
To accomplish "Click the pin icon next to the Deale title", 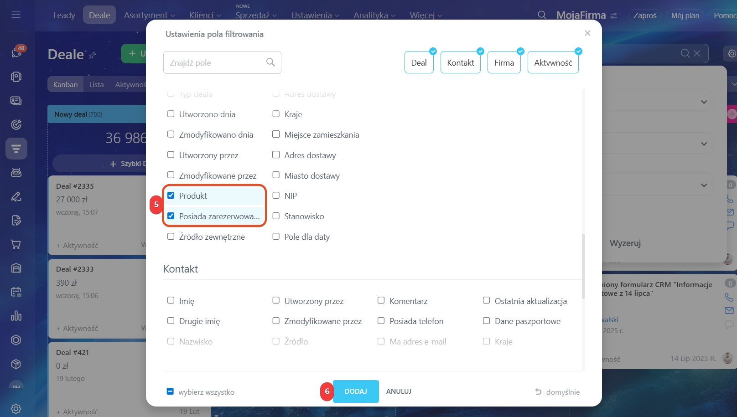I will [93, 56].
